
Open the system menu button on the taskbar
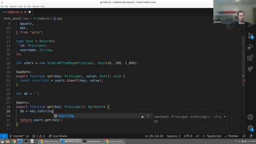tap(2, 141)
